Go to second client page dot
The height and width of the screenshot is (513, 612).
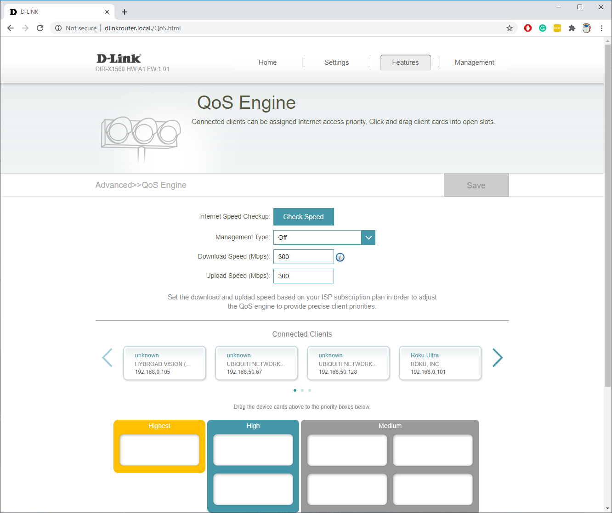pos(302,390)
